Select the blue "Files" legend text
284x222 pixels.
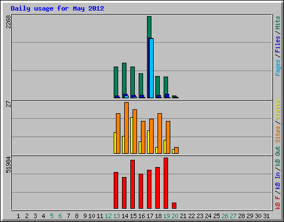[x=278, y=44]
